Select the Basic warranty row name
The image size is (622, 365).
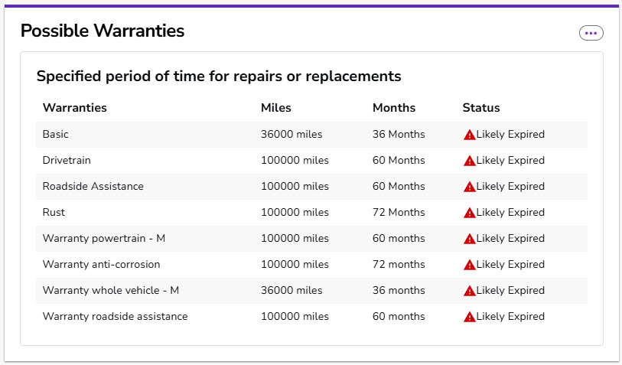click(x=55, y=135)
